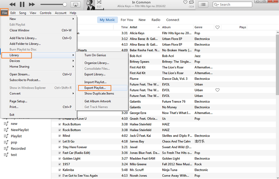The image size is (279, 179).
Task: Uncheck the Rock Bottom song checkbox
Action: 59,124
